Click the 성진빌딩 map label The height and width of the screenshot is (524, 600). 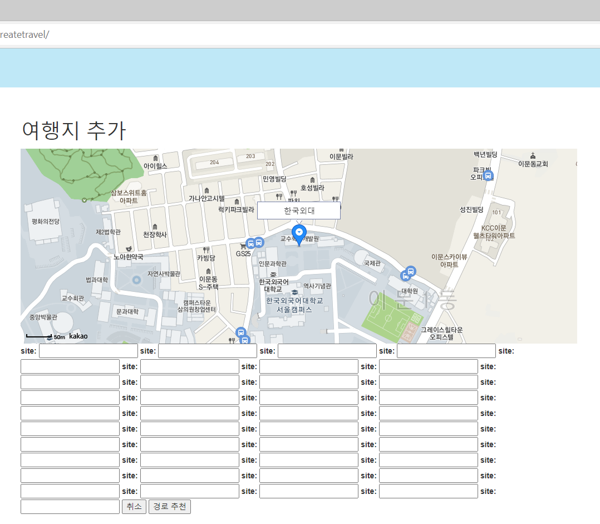tap(471, 209)
